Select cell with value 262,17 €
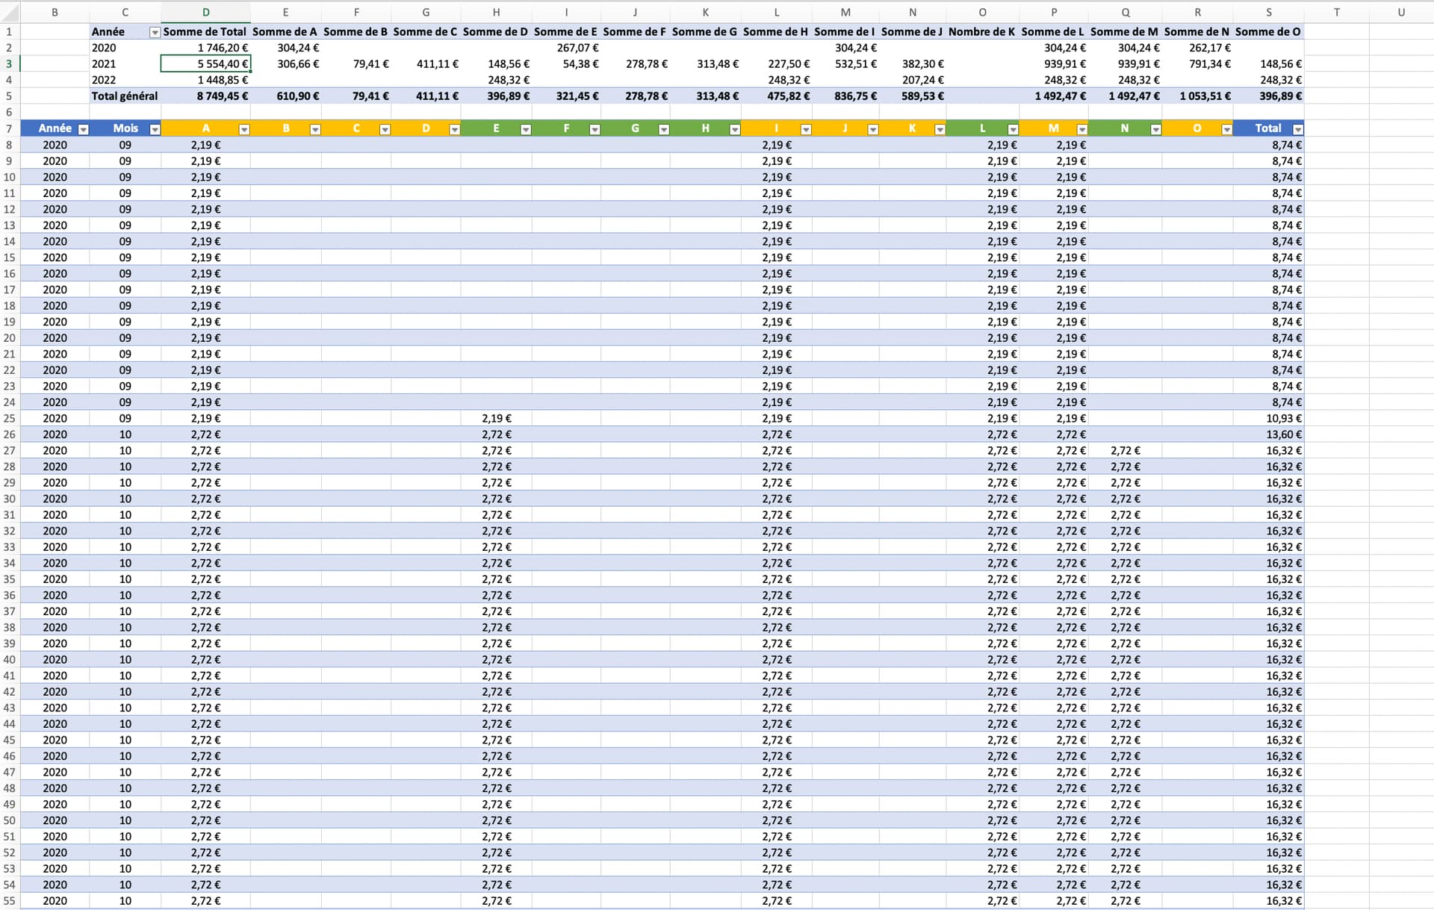Screen dimensions: 1434x910 point(1197,48)
